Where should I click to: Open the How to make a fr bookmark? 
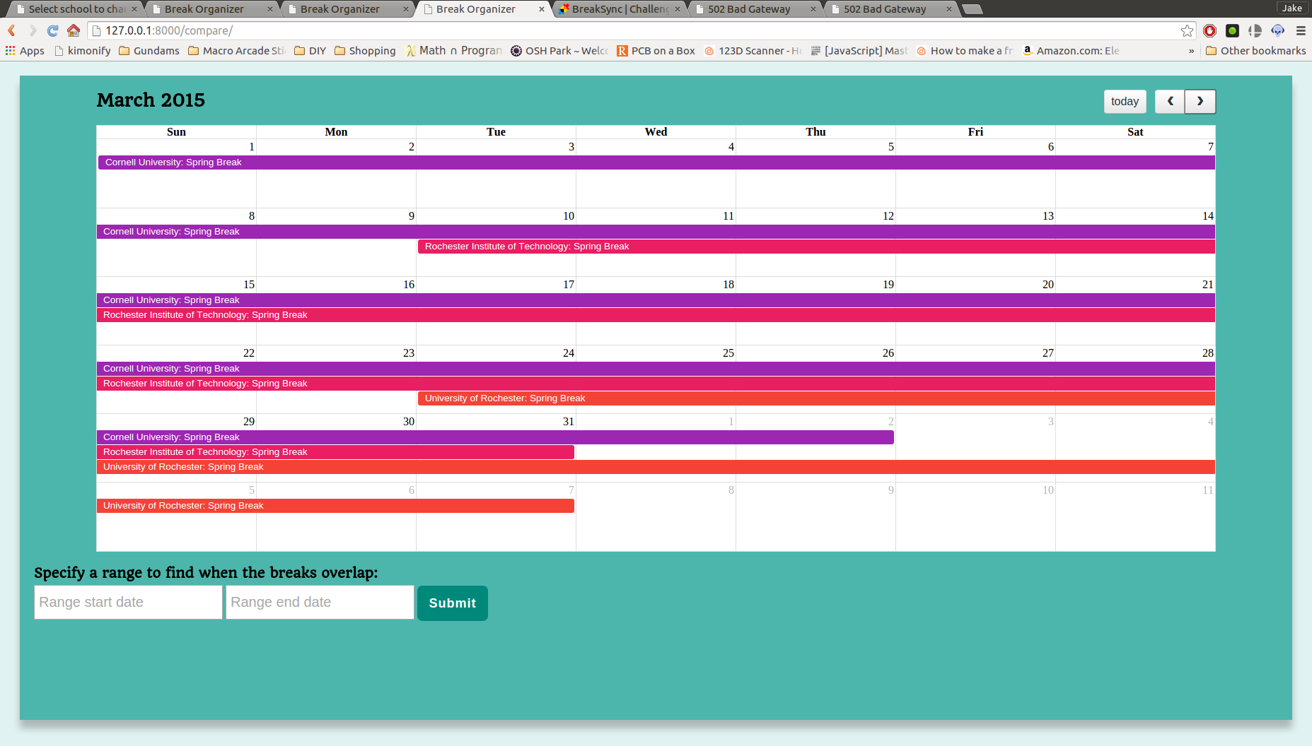point(965,51)
